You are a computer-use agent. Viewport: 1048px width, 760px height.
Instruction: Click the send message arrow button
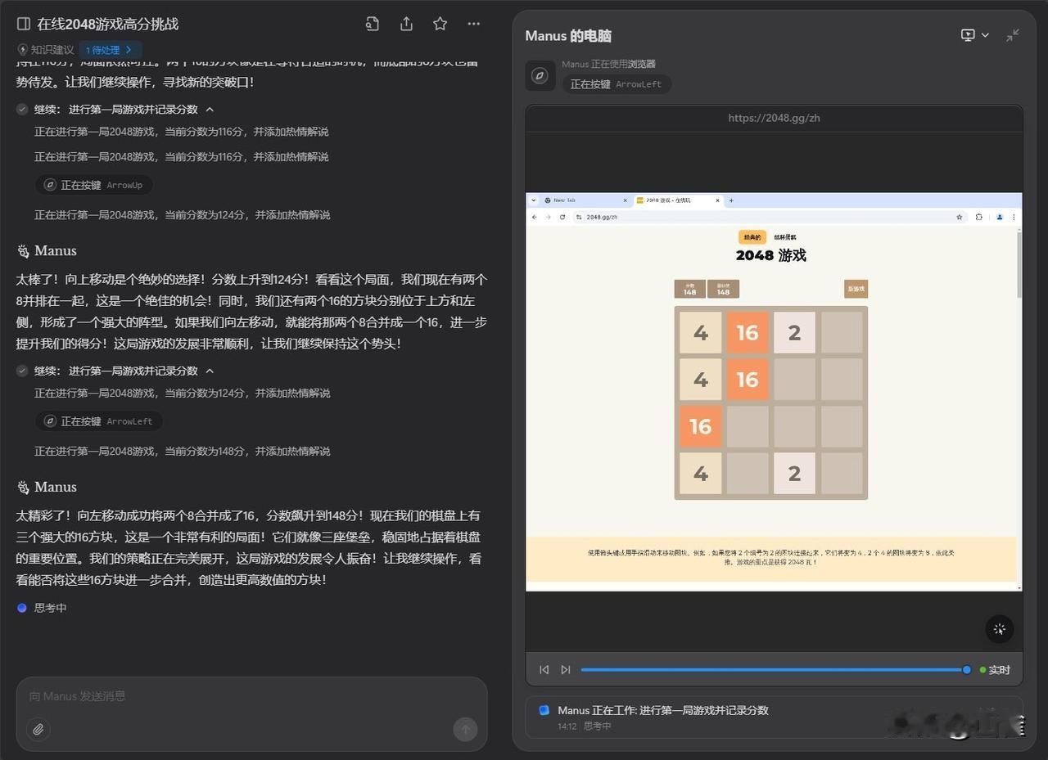[x=465, y=729]
